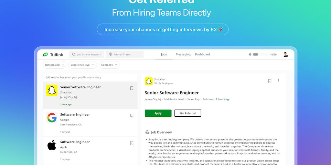Open the three-dot more options menu
This screenshot has width=331, height=165.
[x=278, y=81]
